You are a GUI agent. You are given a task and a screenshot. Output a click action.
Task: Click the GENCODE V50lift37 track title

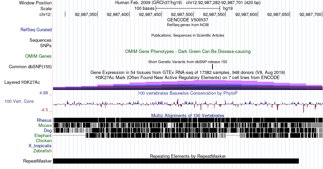click(188, 20)
